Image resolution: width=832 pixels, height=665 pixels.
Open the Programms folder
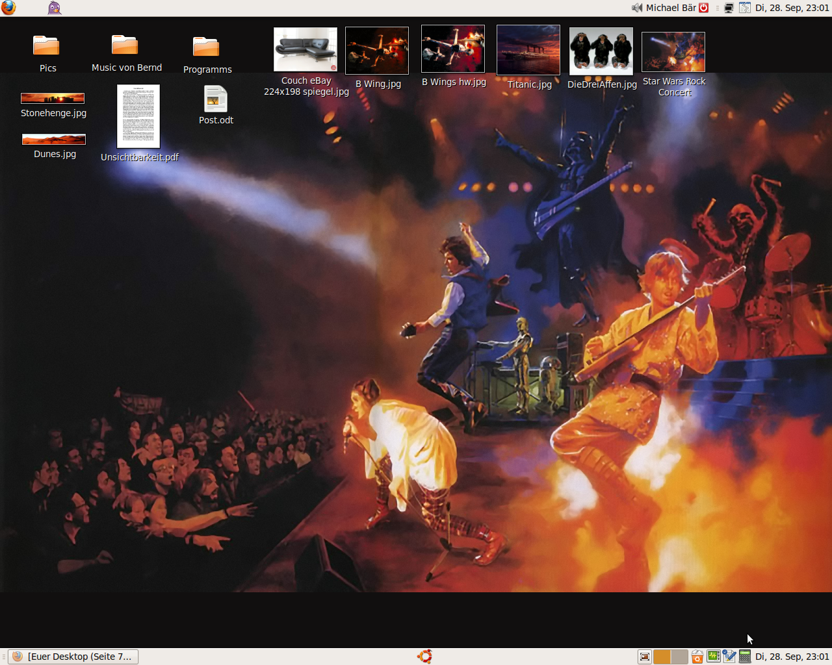click(x=206, y=47)
